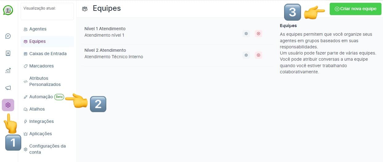
Task: Open the Conversations chat bubble icon
Action: click(8, 36)
